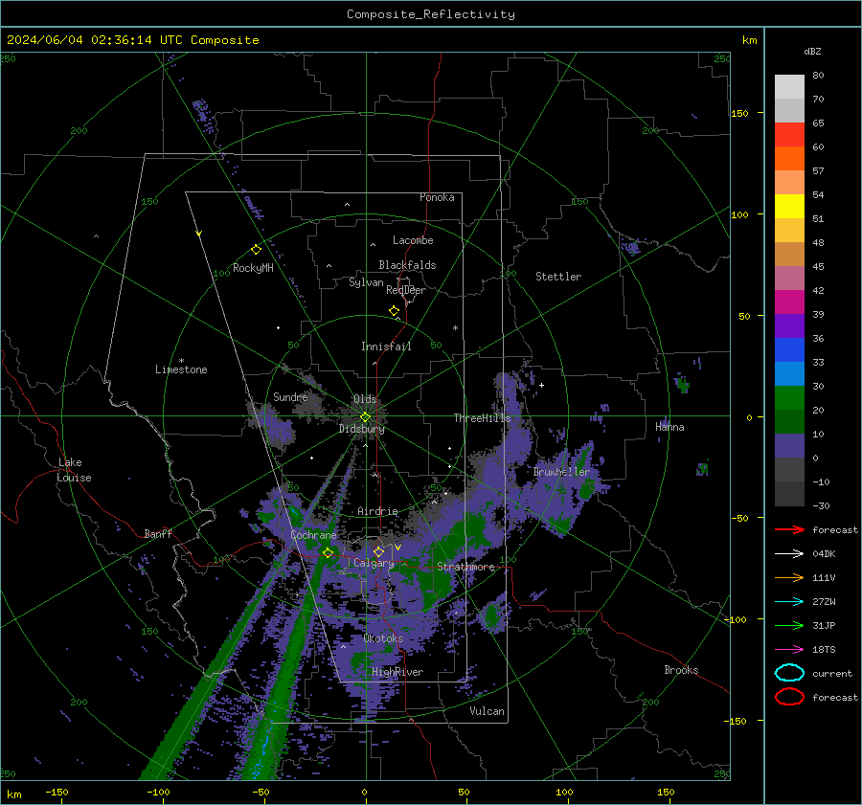Click the red forecast arrow in legend
Image resolution: width=862 pixels, height=805 pixels.
tap(789, 529)
